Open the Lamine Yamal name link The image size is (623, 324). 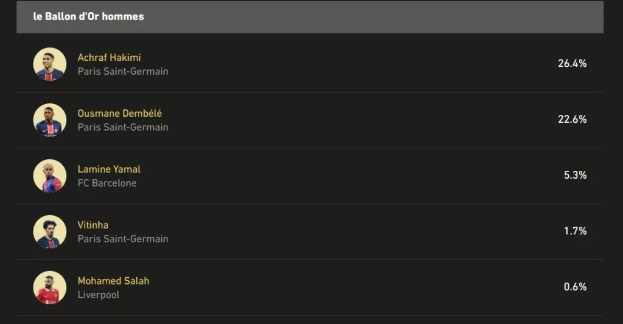(x=109, y=169)
